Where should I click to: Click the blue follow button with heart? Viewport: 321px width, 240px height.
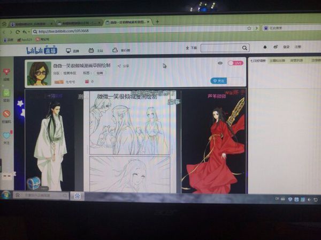pos(219,81)
